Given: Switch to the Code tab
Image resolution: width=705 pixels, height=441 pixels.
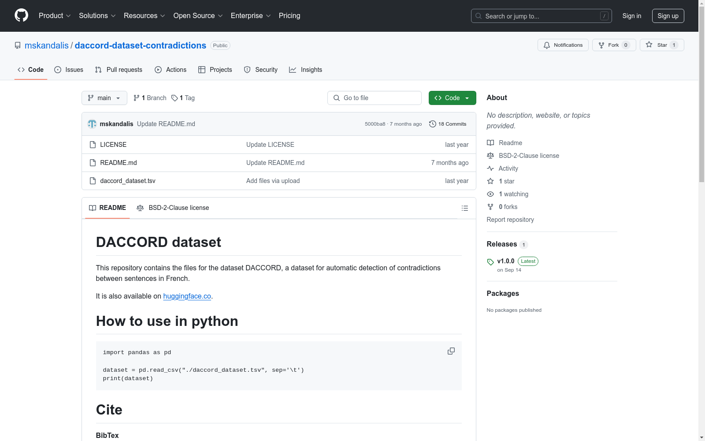Looking at the screenshot, I should click(31, 70).
